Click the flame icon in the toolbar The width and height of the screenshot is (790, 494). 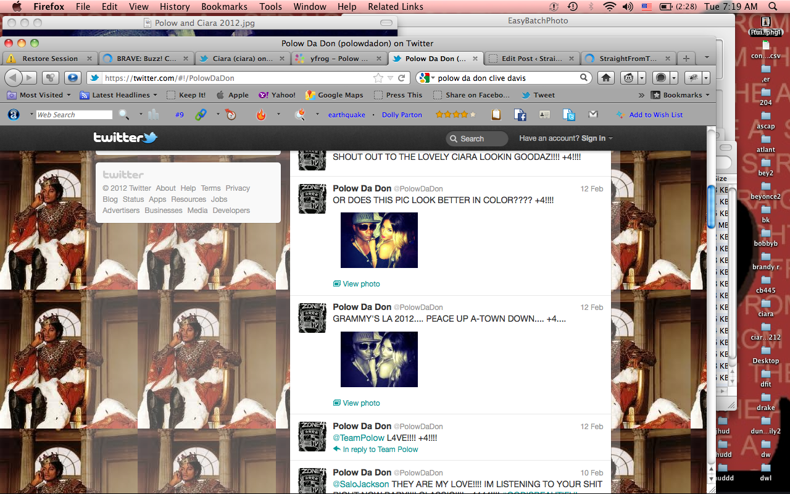[261, 115]
